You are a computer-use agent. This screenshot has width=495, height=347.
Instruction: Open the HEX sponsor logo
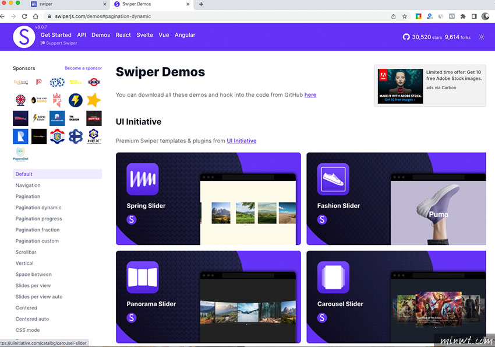[94, 136]
